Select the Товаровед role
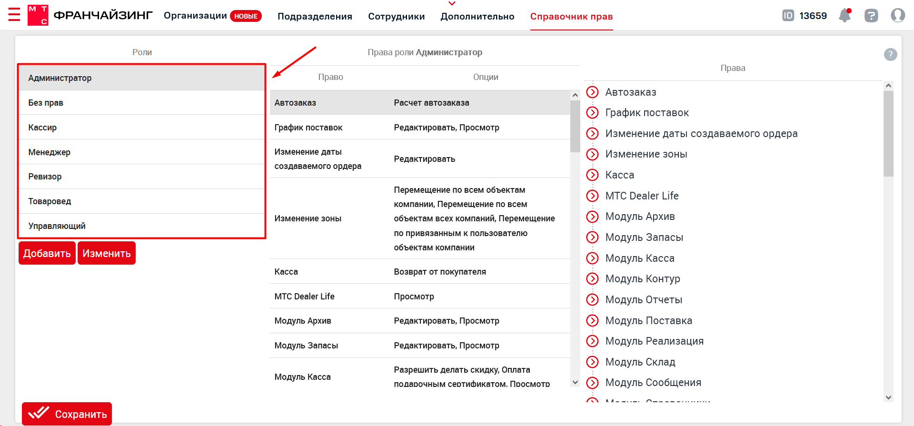914x426 pixels. coord(141,201)
